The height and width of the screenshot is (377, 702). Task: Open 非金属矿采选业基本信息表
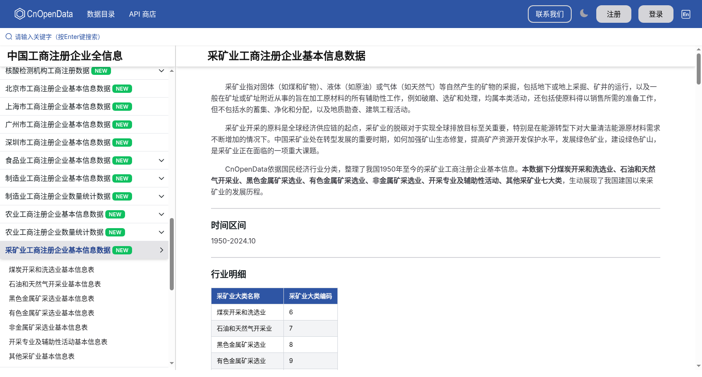pos(48,328)
